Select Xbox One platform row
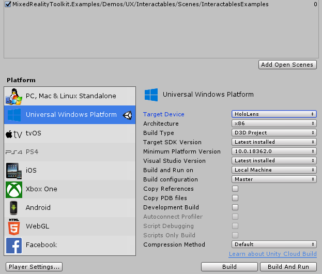The width and height of the screenshot is (322, 274). point(70,189)
